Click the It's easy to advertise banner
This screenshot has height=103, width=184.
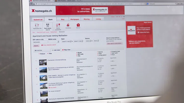(x=90, y=10)
